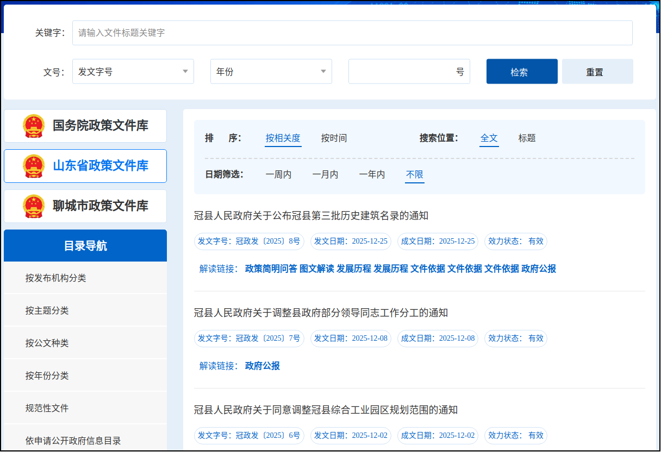Viewport: 661px width, 452px height.
Task: Click 效力状态：有效 tag on 7号 notice
Action: point(516,339)
